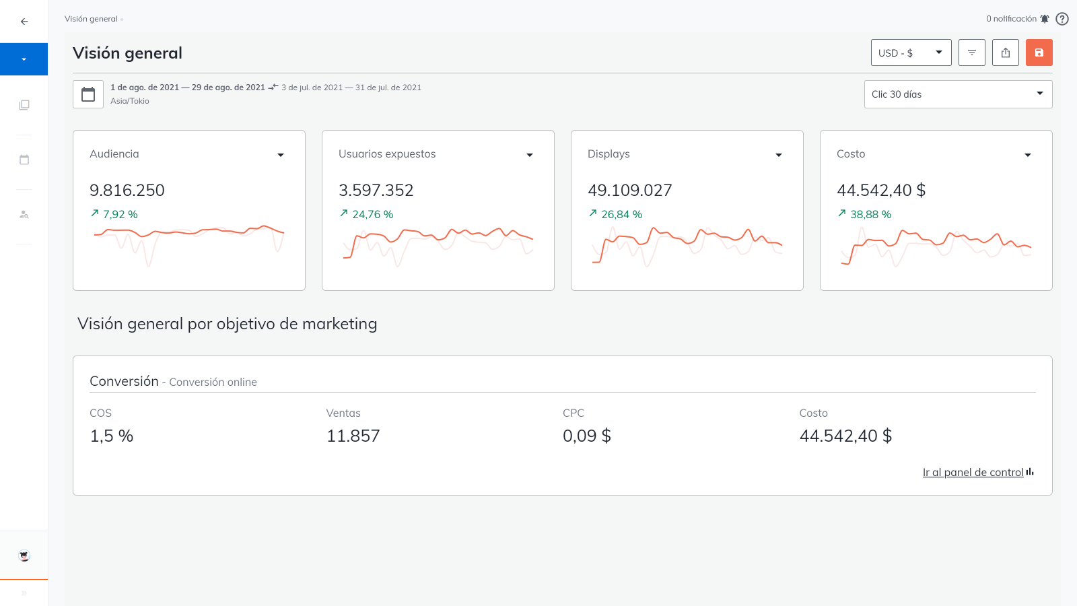Click the Conversión section heading
Image resolution: width=1077 pixels, height=606 pixels.
124,381
